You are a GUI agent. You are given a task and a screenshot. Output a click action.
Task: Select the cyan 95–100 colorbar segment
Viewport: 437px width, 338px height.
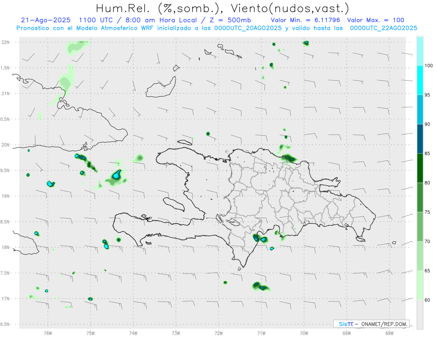coord(420,80)
